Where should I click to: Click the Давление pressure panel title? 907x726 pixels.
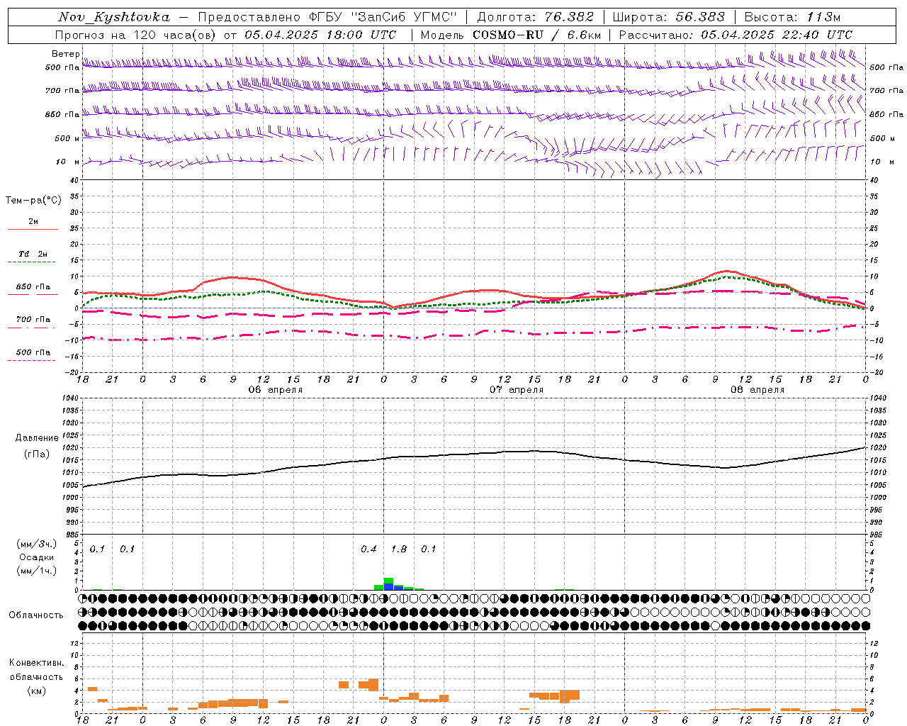(x=37, y=438)
